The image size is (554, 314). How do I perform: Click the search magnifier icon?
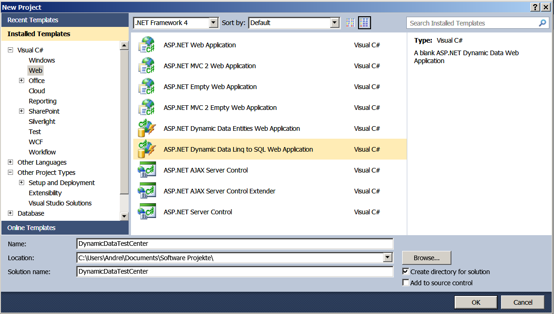[542, 22]
